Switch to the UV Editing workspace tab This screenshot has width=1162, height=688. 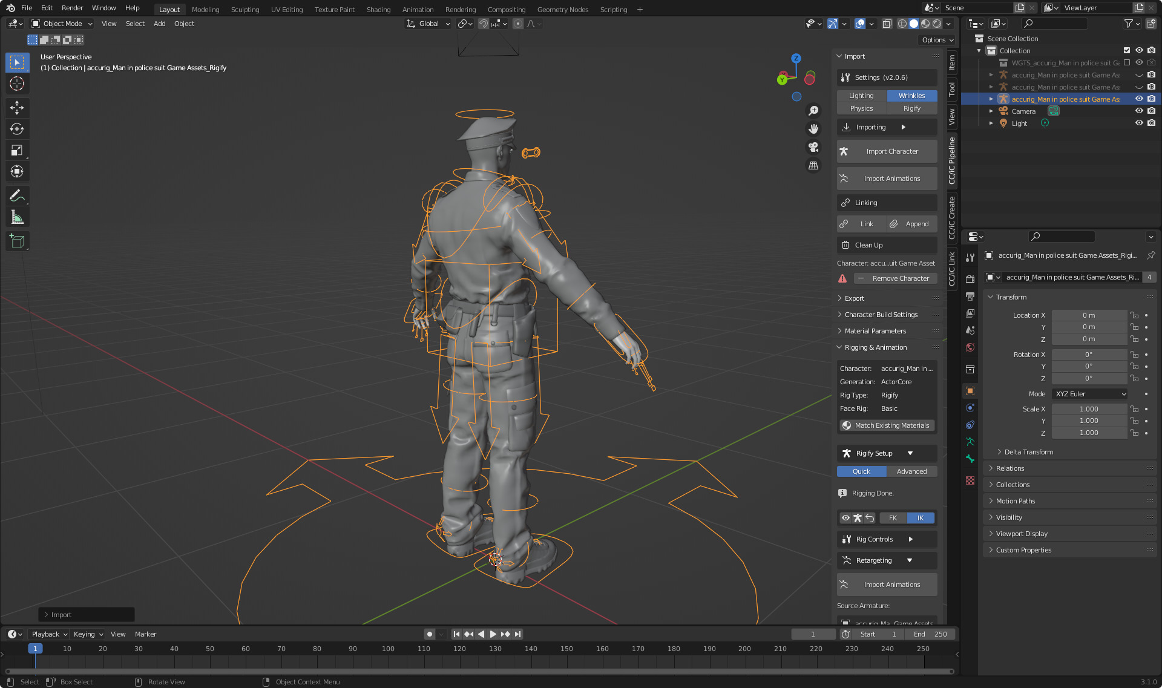[287, 10]
